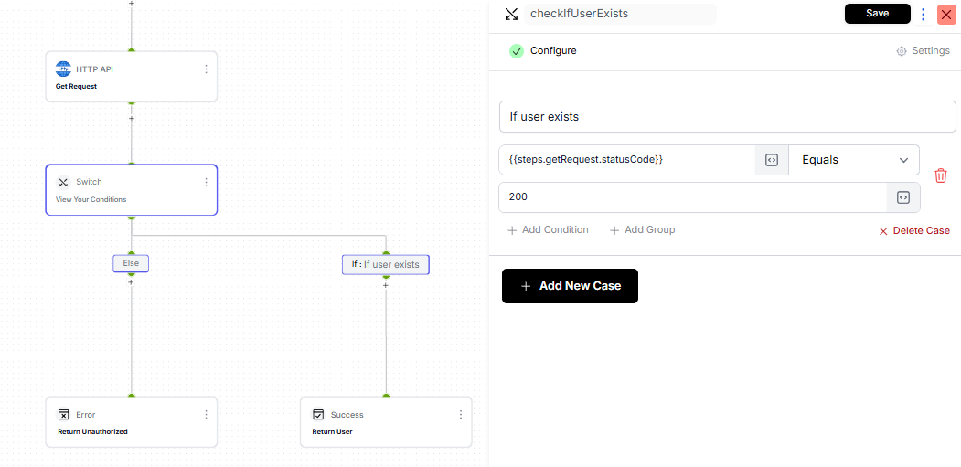961x467 pixels.
Task: Click the Add Condition link
Action: pyautogui.click(x=548, y=230)
